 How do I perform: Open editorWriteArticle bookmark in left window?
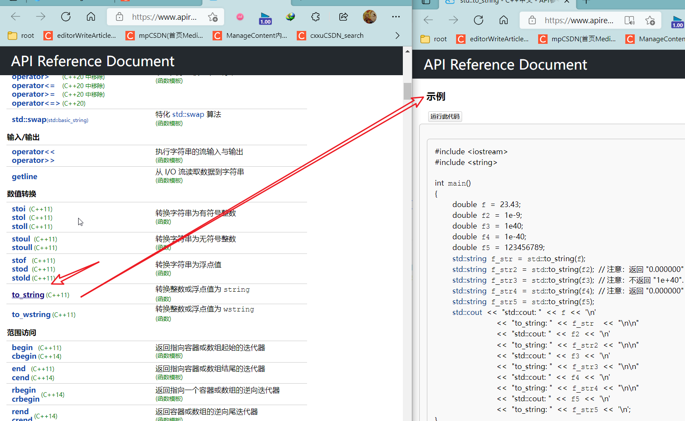80,36
